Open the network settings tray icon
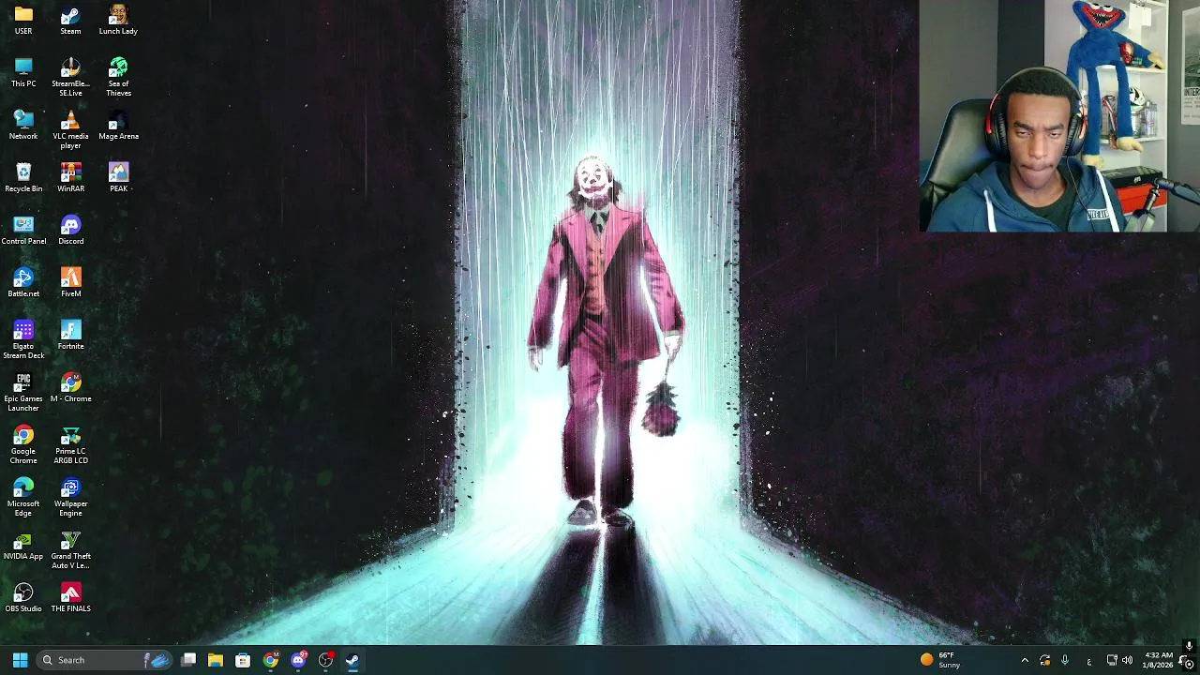 tap(1112, 660)
